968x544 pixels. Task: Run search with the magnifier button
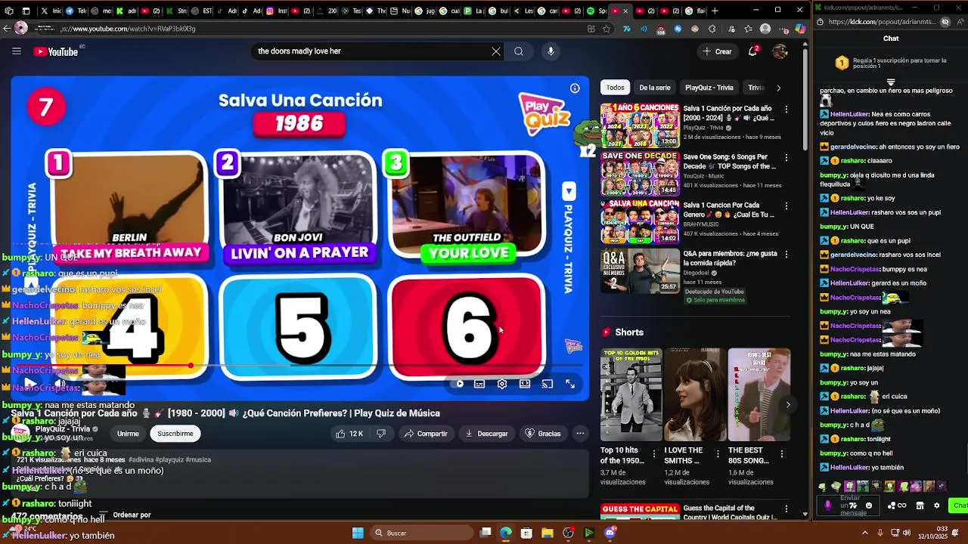pyautogui.click(x=519, y=51)
